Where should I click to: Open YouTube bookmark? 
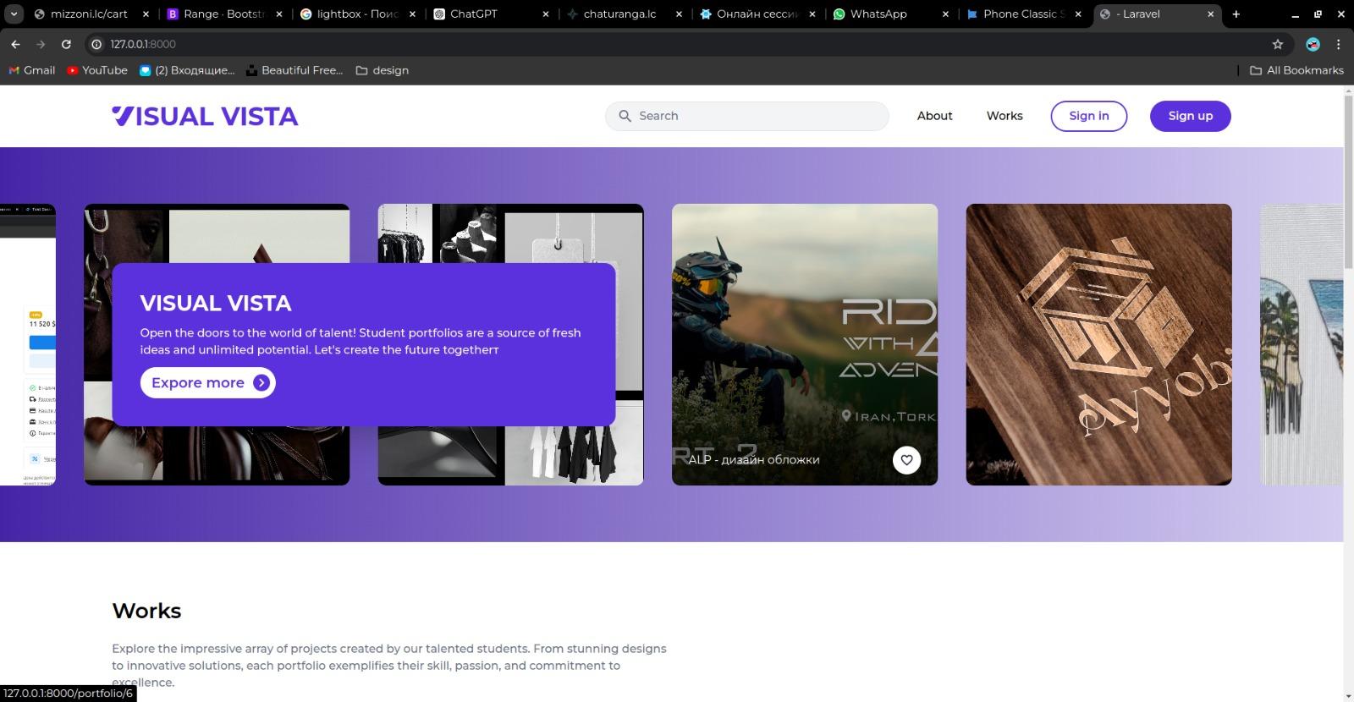[x=97, y=70]
